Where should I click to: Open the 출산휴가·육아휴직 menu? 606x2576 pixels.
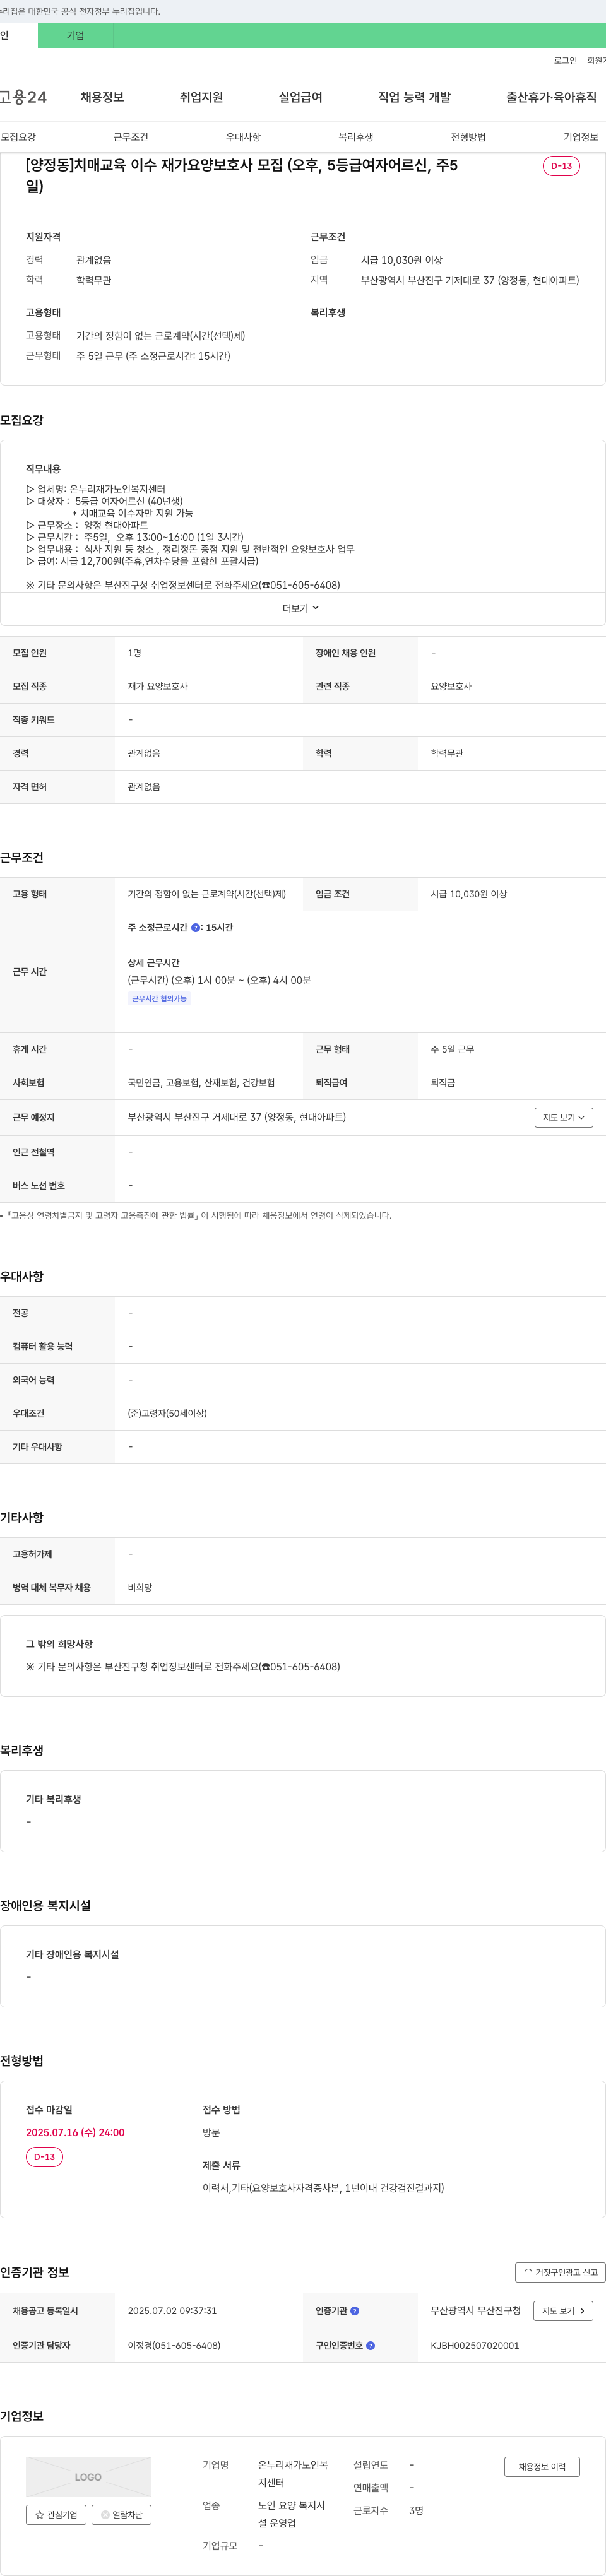click(551, 97)
